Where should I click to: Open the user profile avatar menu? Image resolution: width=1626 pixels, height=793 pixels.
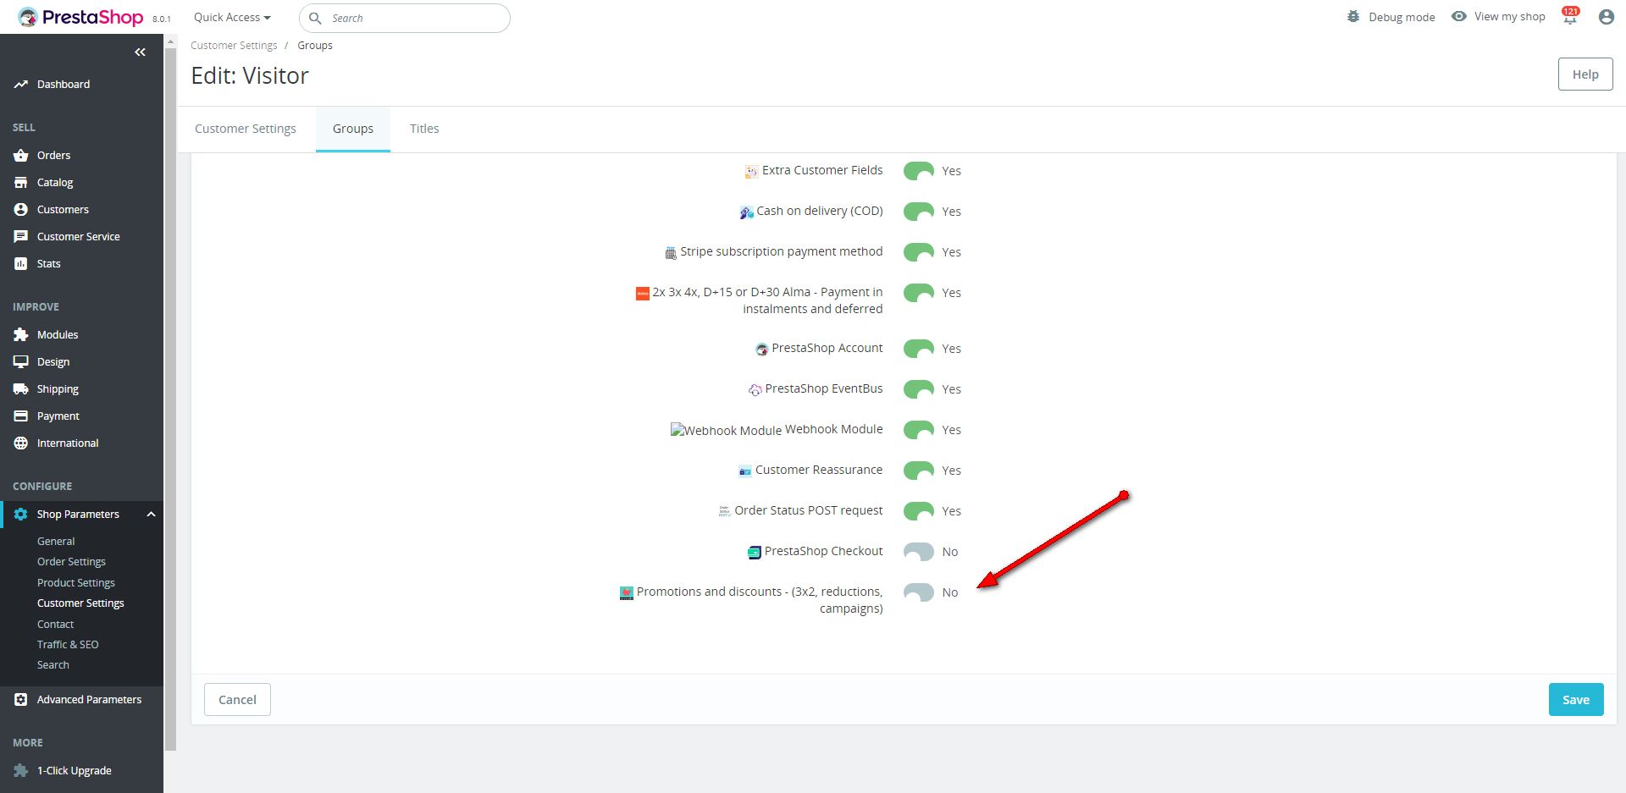1607,17
